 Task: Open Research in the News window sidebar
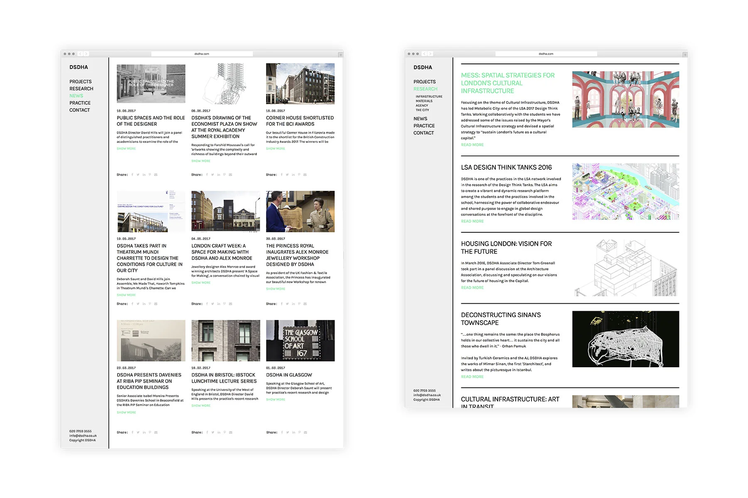coord(81,89)
